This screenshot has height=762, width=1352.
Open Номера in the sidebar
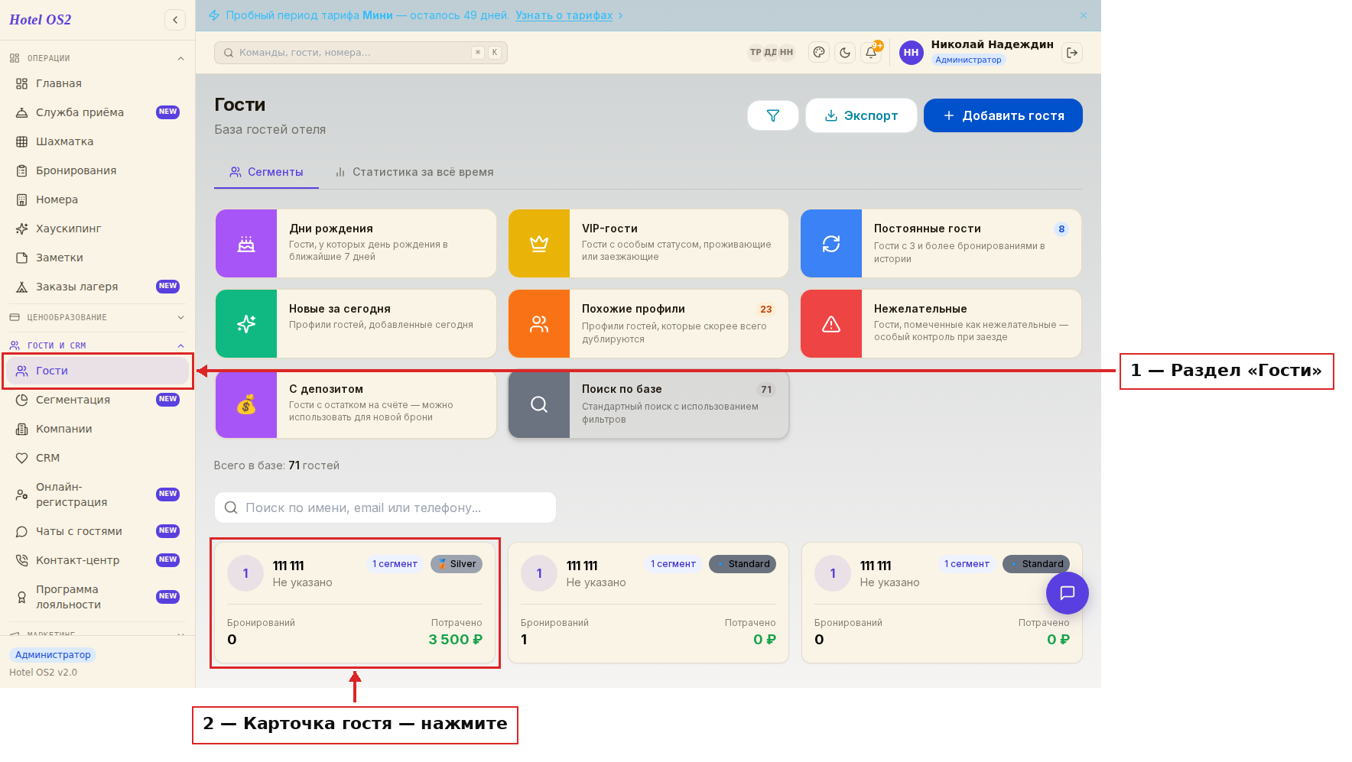tap(98, 199)
